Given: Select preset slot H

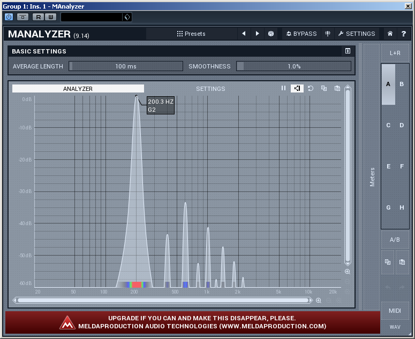Looking at the screenshot, I should click(402, 207).
